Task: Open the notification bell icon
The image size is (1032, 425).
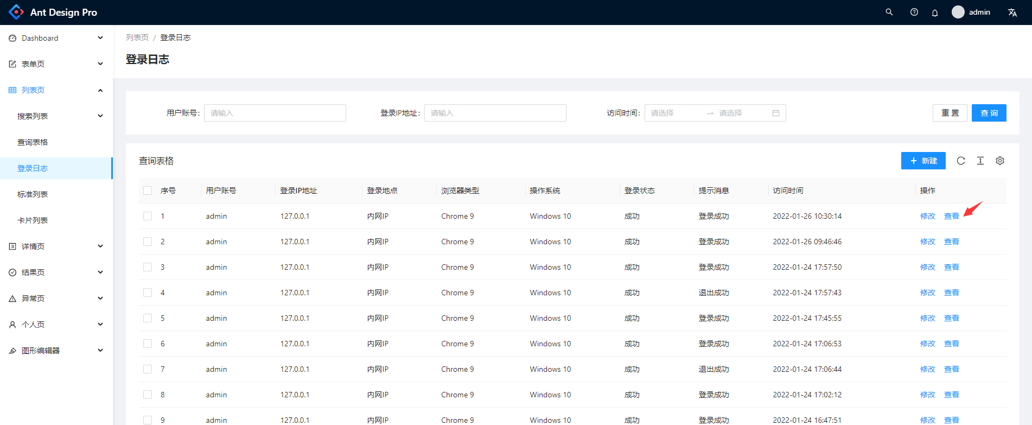Action: pos(935,12)
